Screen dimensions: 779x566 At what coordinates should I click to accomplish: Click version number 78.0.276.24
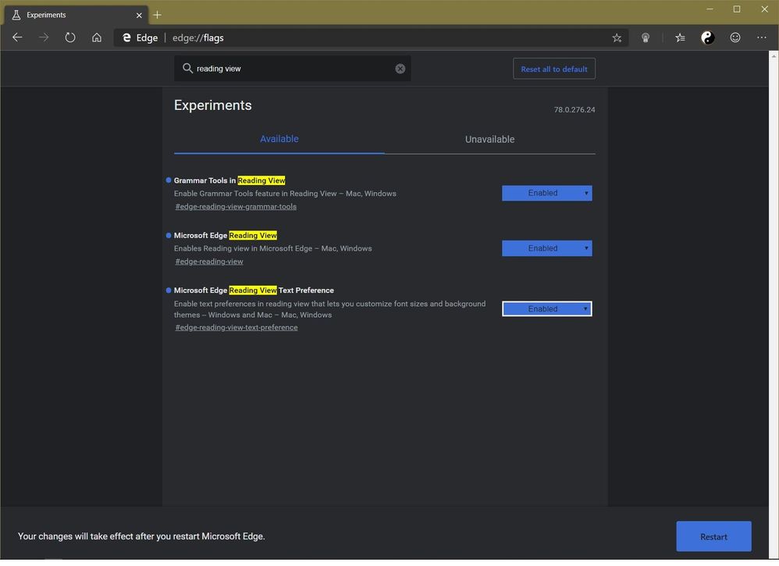(x=574, y=110)
